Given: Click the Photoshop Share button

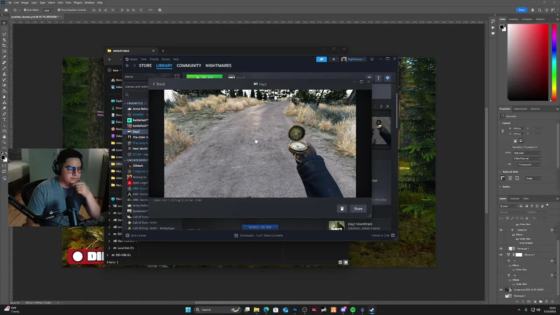Looking at the screenshot, I should pos(521,10).
